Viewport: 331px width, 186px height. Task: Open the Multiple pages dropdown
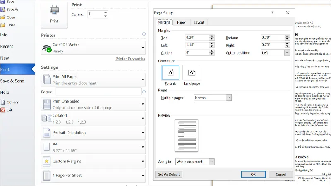point(228,98)
